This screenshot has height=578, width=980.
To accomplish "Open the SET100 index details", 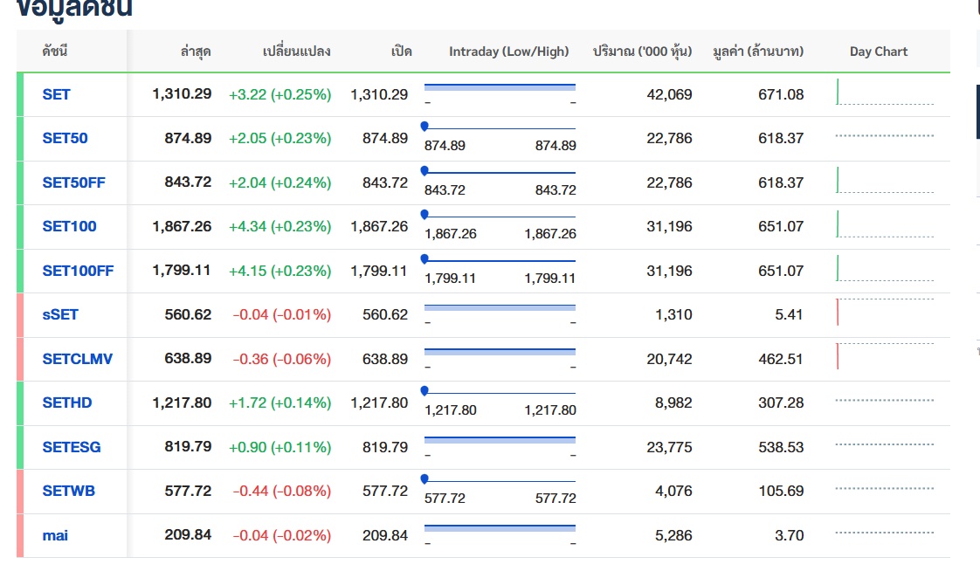I will click(x=69, y=226).
